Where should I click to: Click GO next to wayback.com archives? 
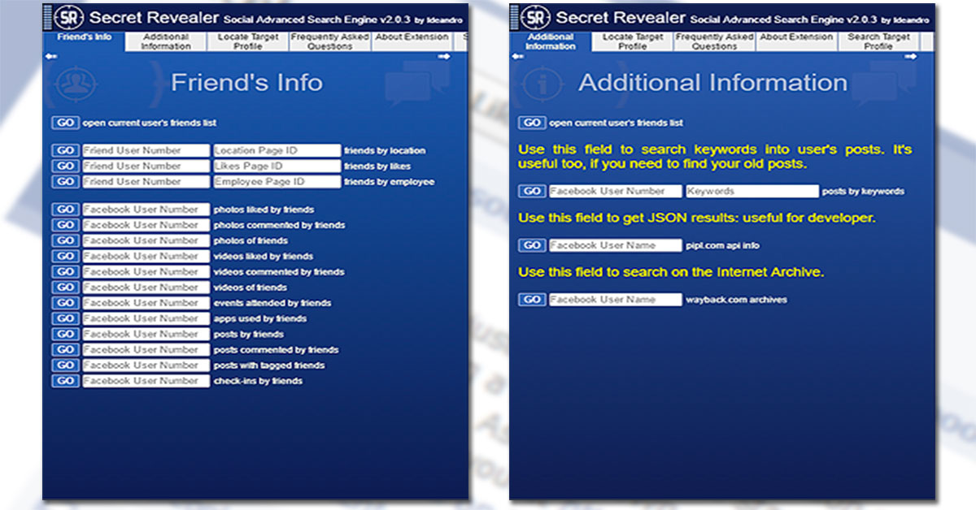coord(532,299)
